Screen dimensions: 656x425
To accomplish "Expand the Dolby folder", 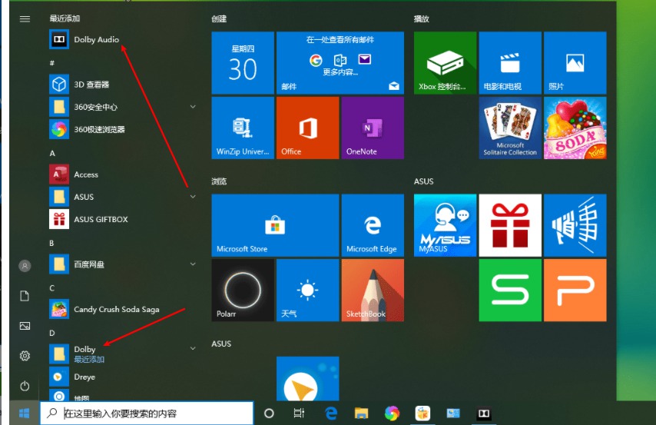I will (193, 348).
